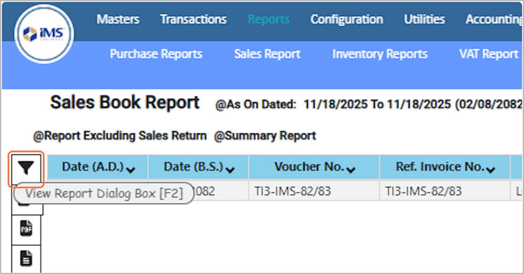This screenshot has width=524, height=274.
Task: Open the Configuration menu
Action: tap(346, 19)
